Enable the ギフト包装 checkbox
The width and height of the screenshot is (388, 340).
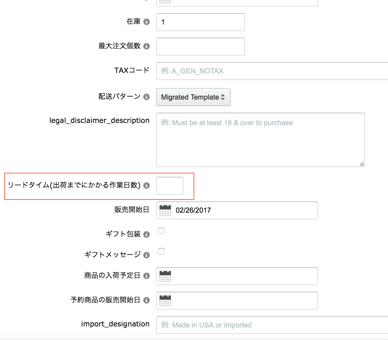[161, 231]
